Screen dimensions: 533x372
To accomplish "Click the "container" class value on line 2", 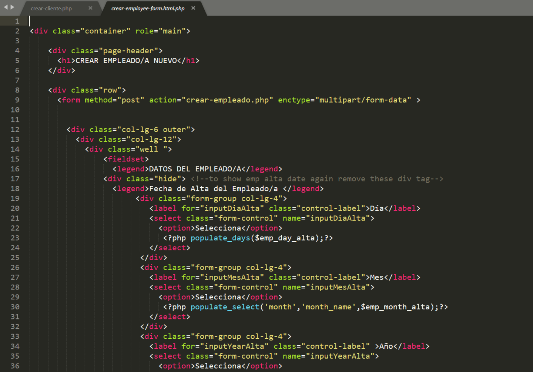I will 105,31.
